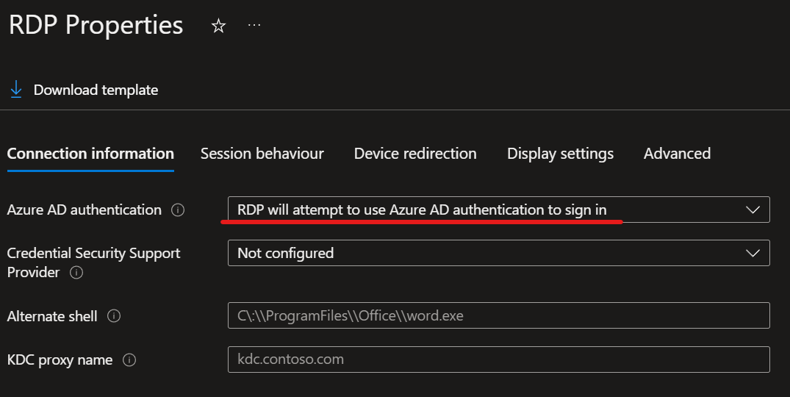Screen dimensions: 790x397
Task: Focus the Alternate shell input field
Action: click(499, 315)
